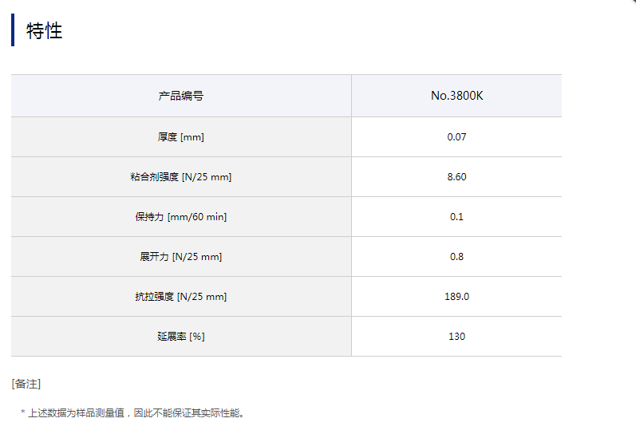Select the 保持力 [mm/60 min] label
Viewport: 636px width, 434px height.
(181, 217)
